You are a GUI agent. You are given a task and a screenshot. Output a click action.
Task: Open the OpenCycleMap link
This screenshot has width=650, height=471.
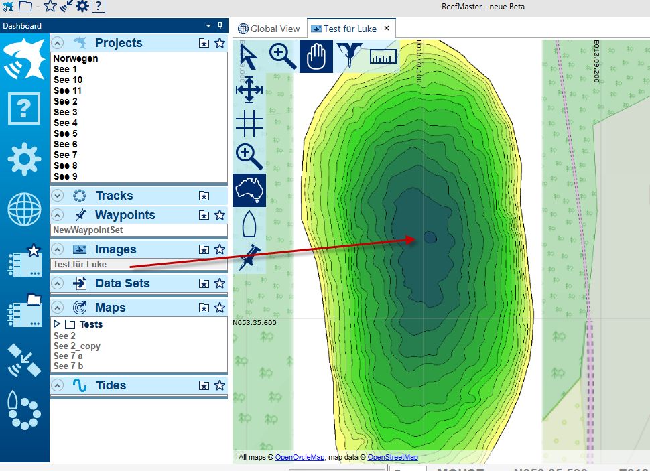tap(300, 458)
